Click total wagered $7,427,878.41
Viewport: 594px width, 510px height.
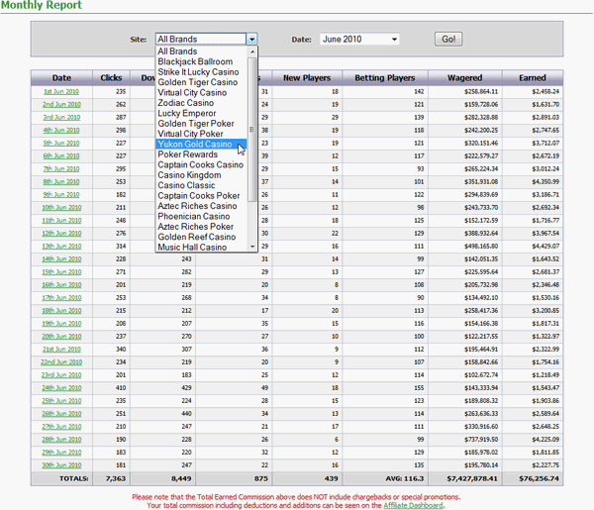coord(472,478)
